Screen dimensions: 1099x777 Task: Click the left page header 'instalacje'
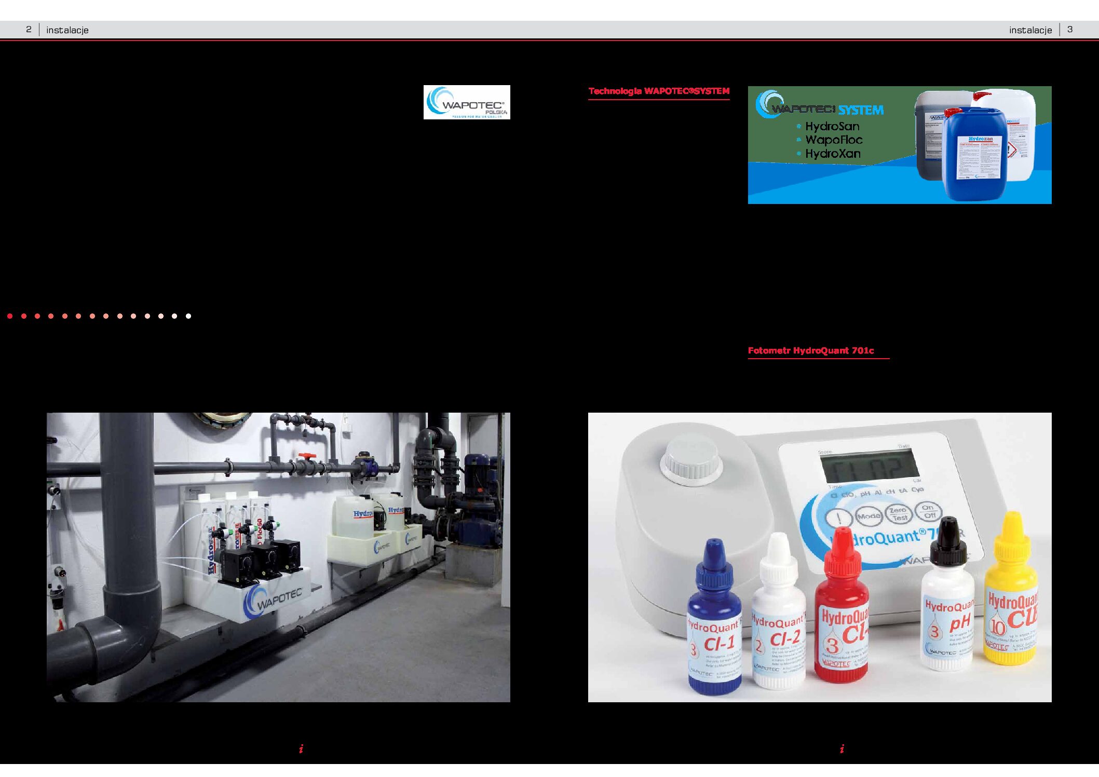67,30
